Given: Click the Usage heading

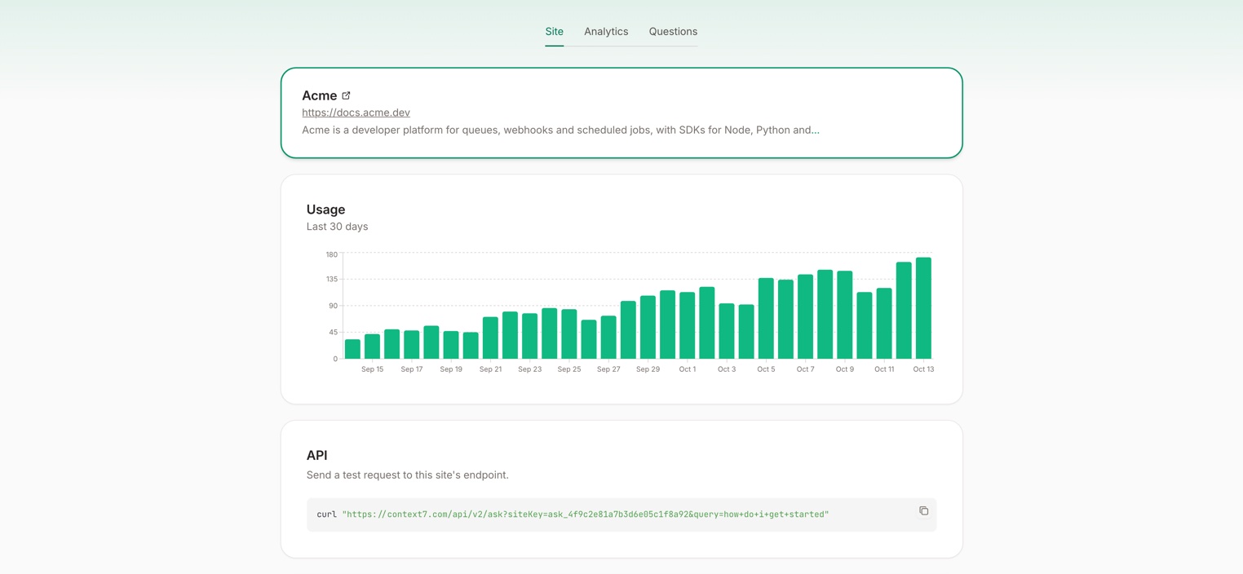Looking at the screenshot, I should coord(325,210).
